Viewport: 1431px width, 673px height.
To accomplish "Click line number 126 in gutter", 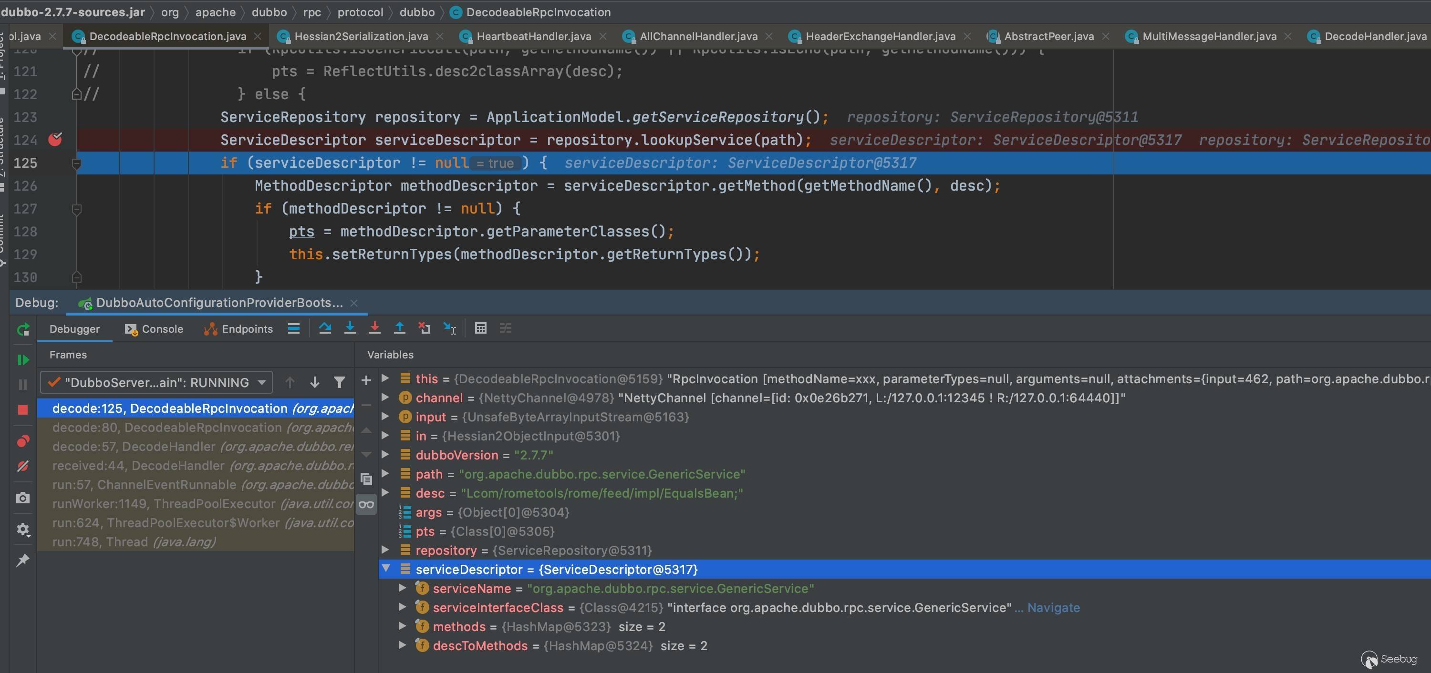I will click(x=26, y=185).
